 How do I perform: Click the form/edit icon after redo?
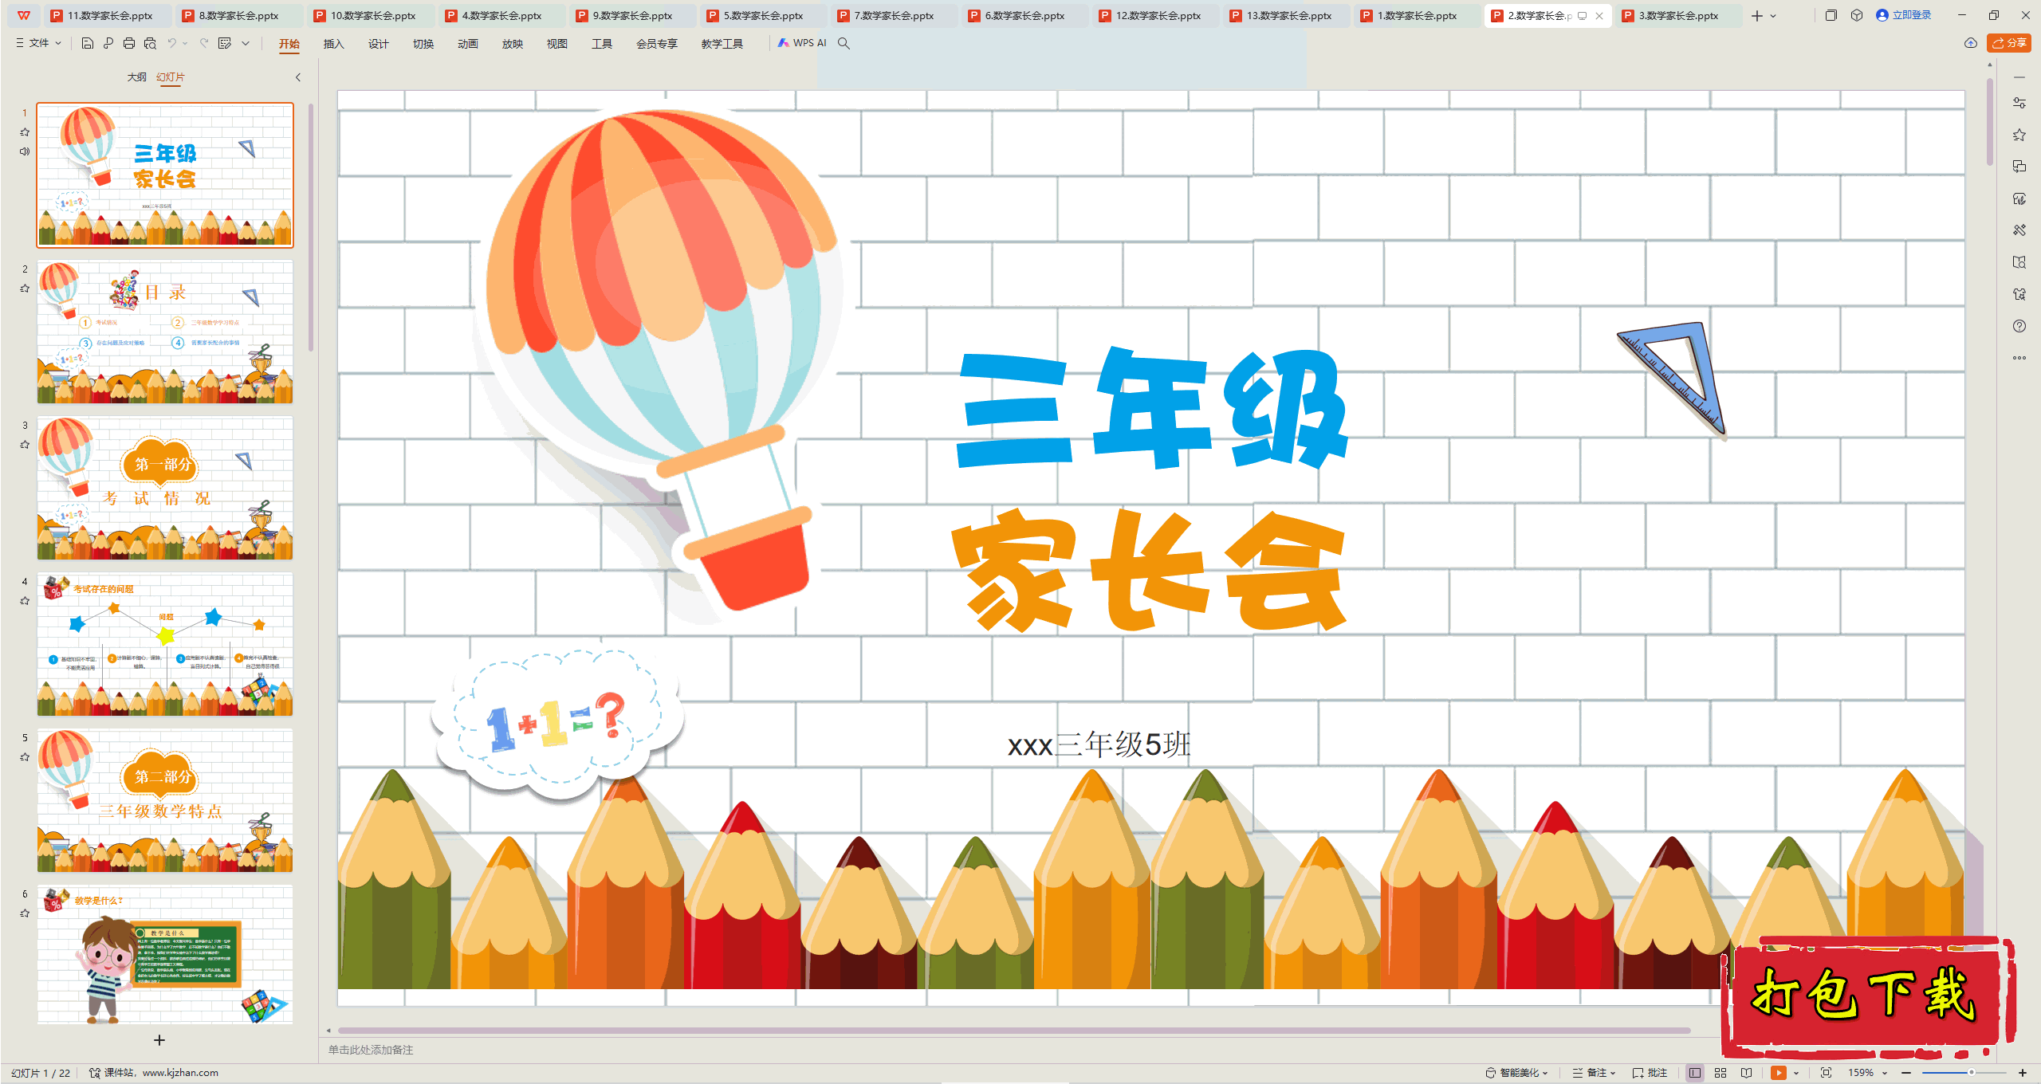(225, 43)
